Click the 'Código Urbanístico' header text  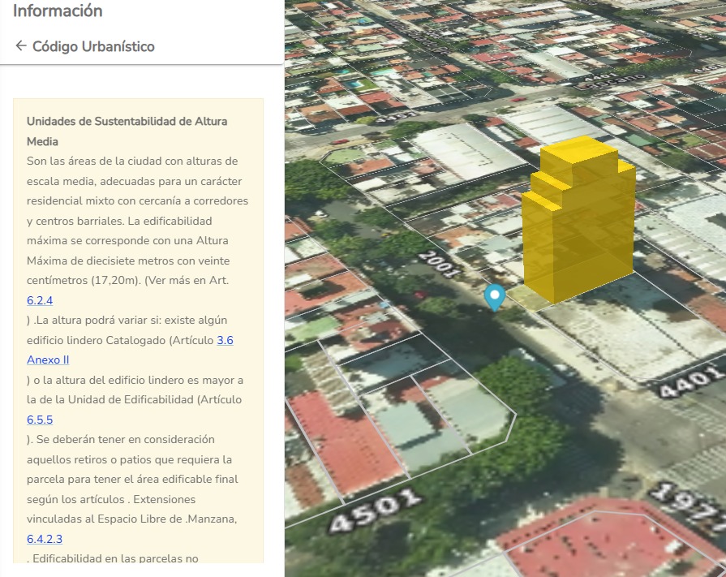point(93,46)
